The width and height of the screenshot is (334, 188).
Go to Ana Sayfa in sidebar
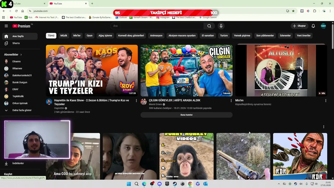(x=20, y=36)
